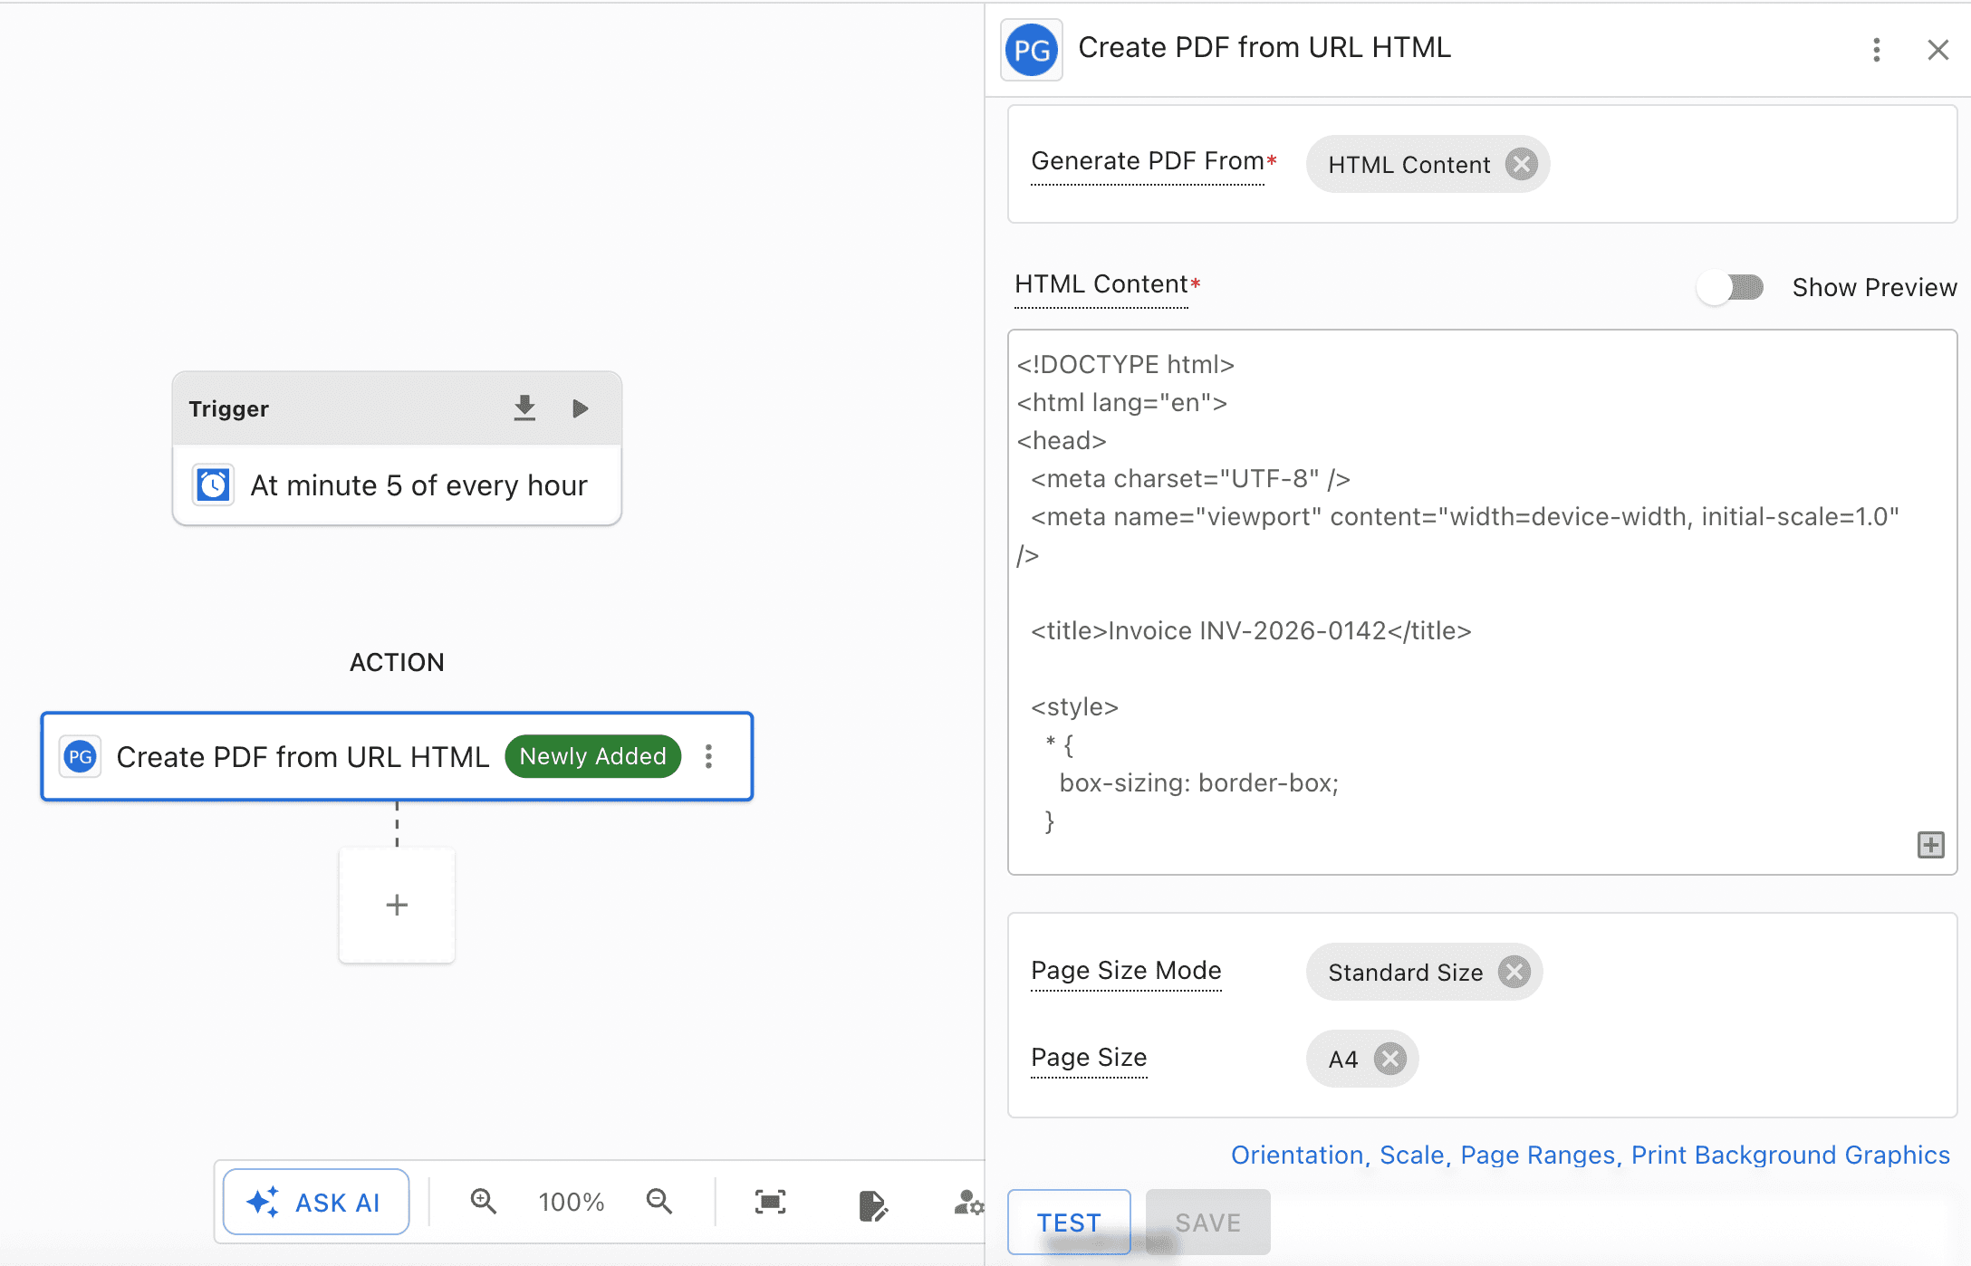The height and width of the screenshot is (1266, 1971).
Task: Zoom in on the workflow canvas
Action: tap(484, 1202)
